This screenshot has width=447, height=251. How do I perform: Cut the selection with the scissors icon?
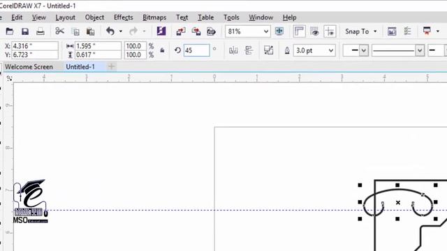[59, 31]
